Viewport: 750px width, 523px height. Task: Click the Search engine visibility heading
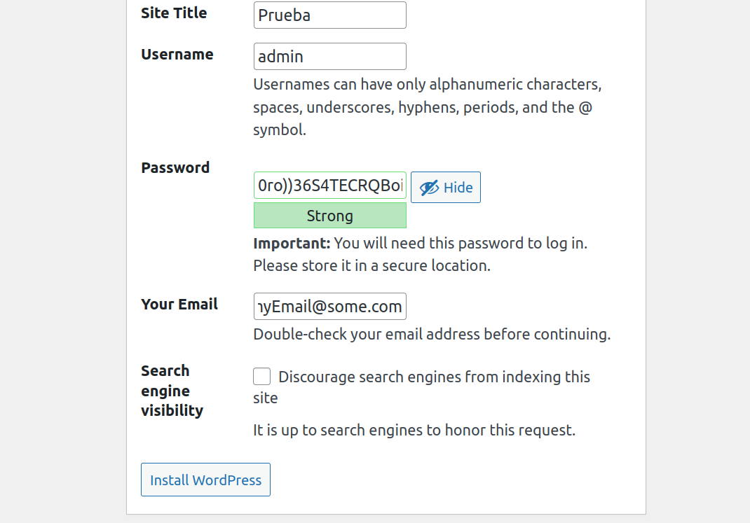[172, 390]
